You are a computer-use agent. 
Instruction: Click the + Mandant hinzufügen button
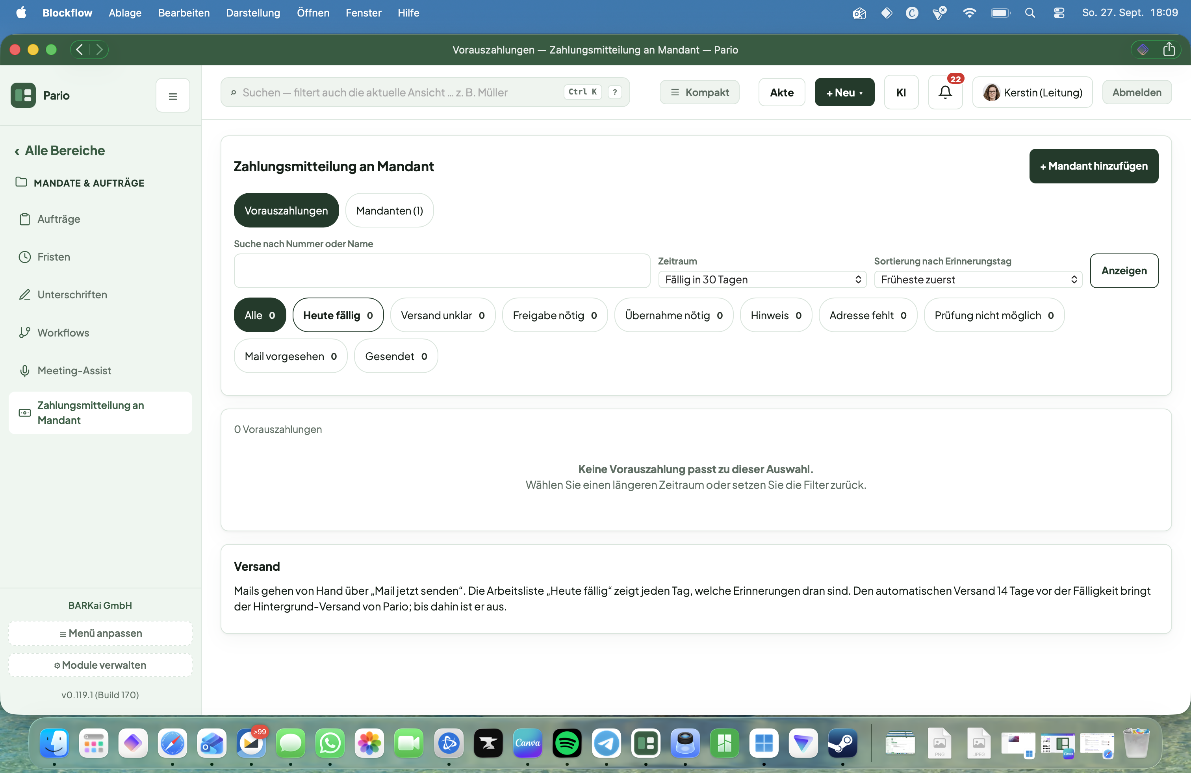click(x=1093, y=166)
